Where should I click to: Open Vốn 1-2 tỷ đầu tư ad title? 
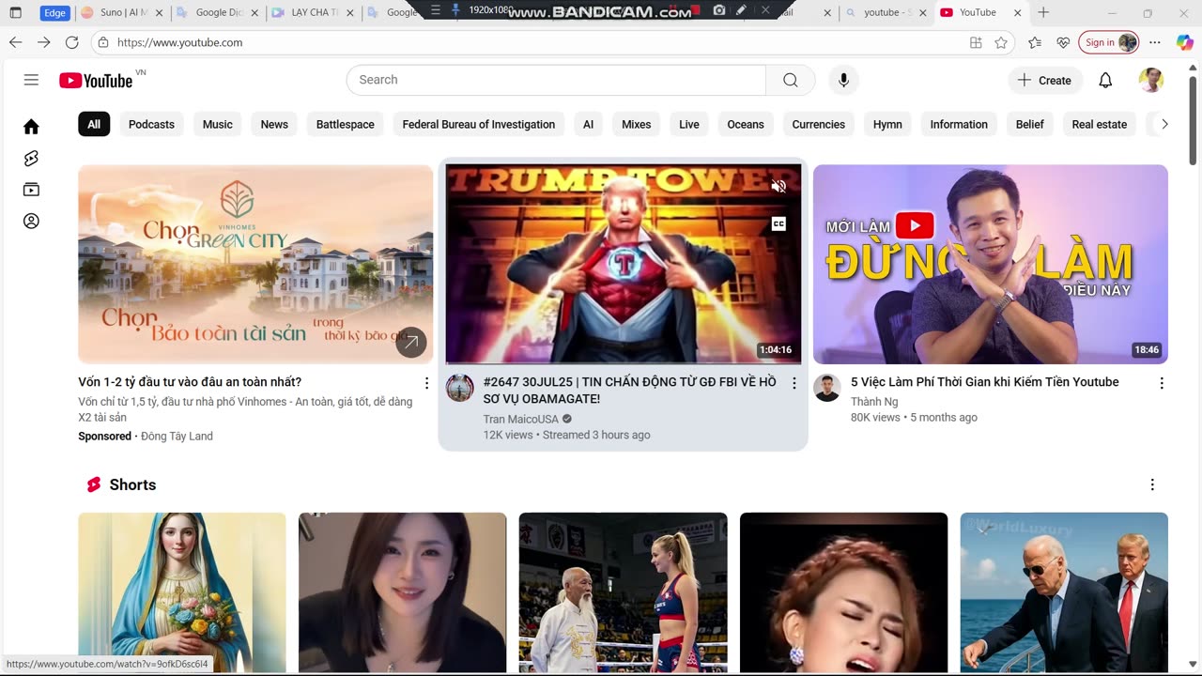[190, 382]
